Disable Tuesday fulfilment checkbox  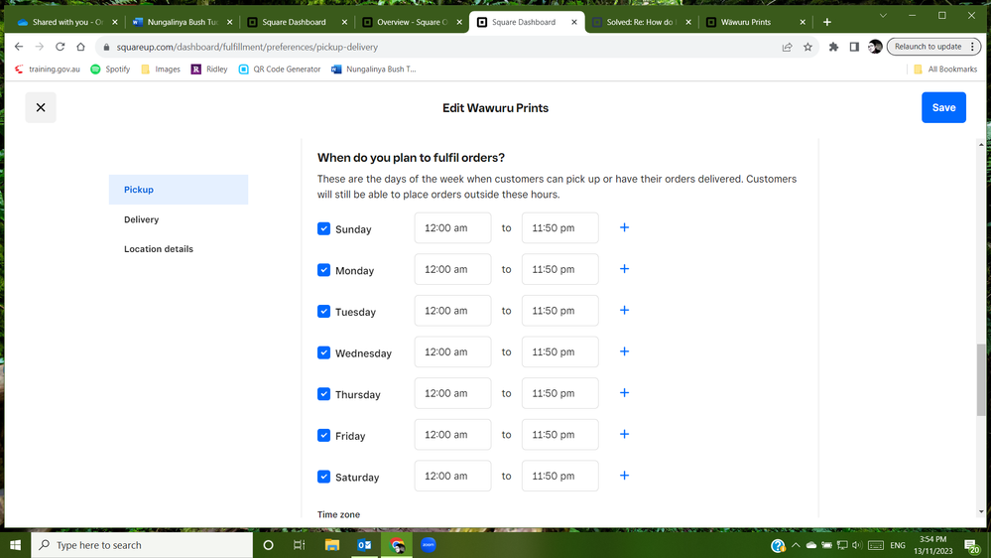pyautogui.click(x=323, y=312)
